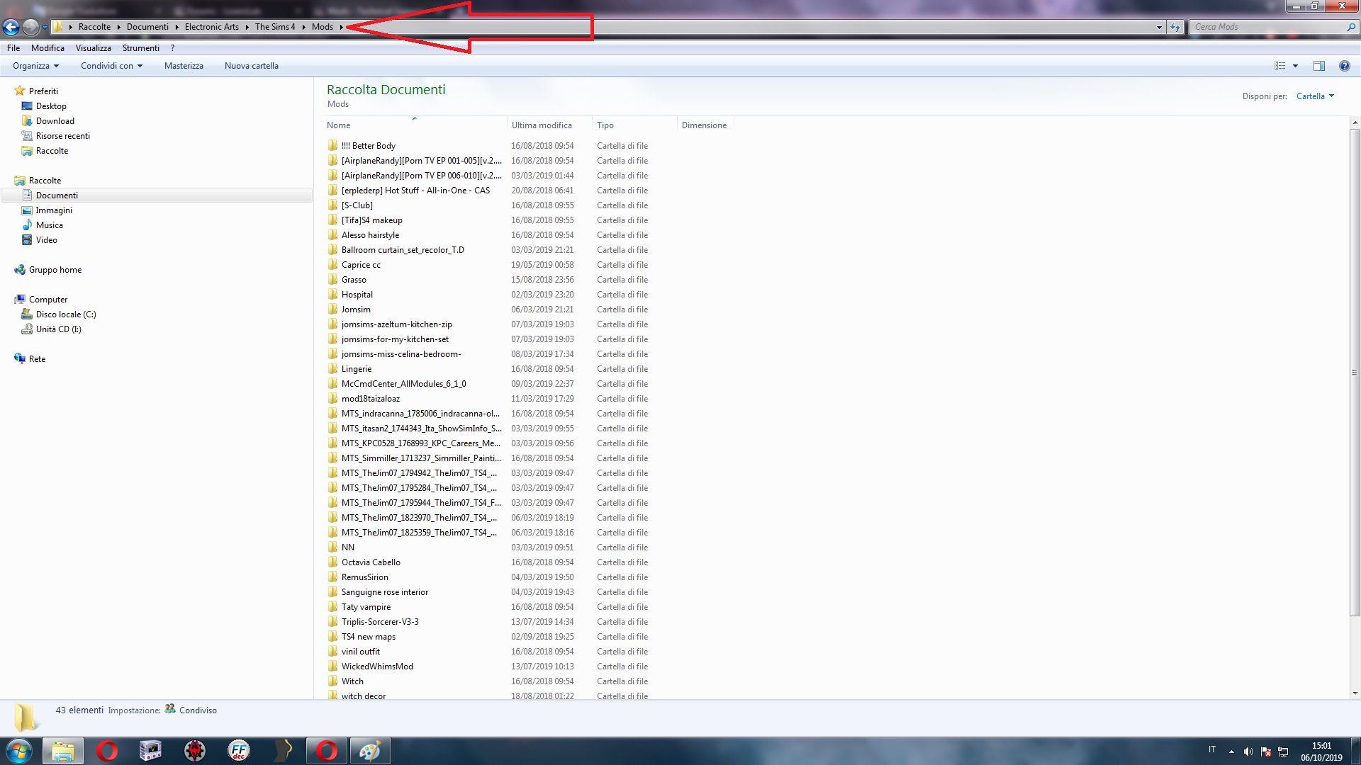Select the McCmdCenter_AllModules_6_1_0 folder
This screenshot has width=1361, height=765.
coord(404,384)
